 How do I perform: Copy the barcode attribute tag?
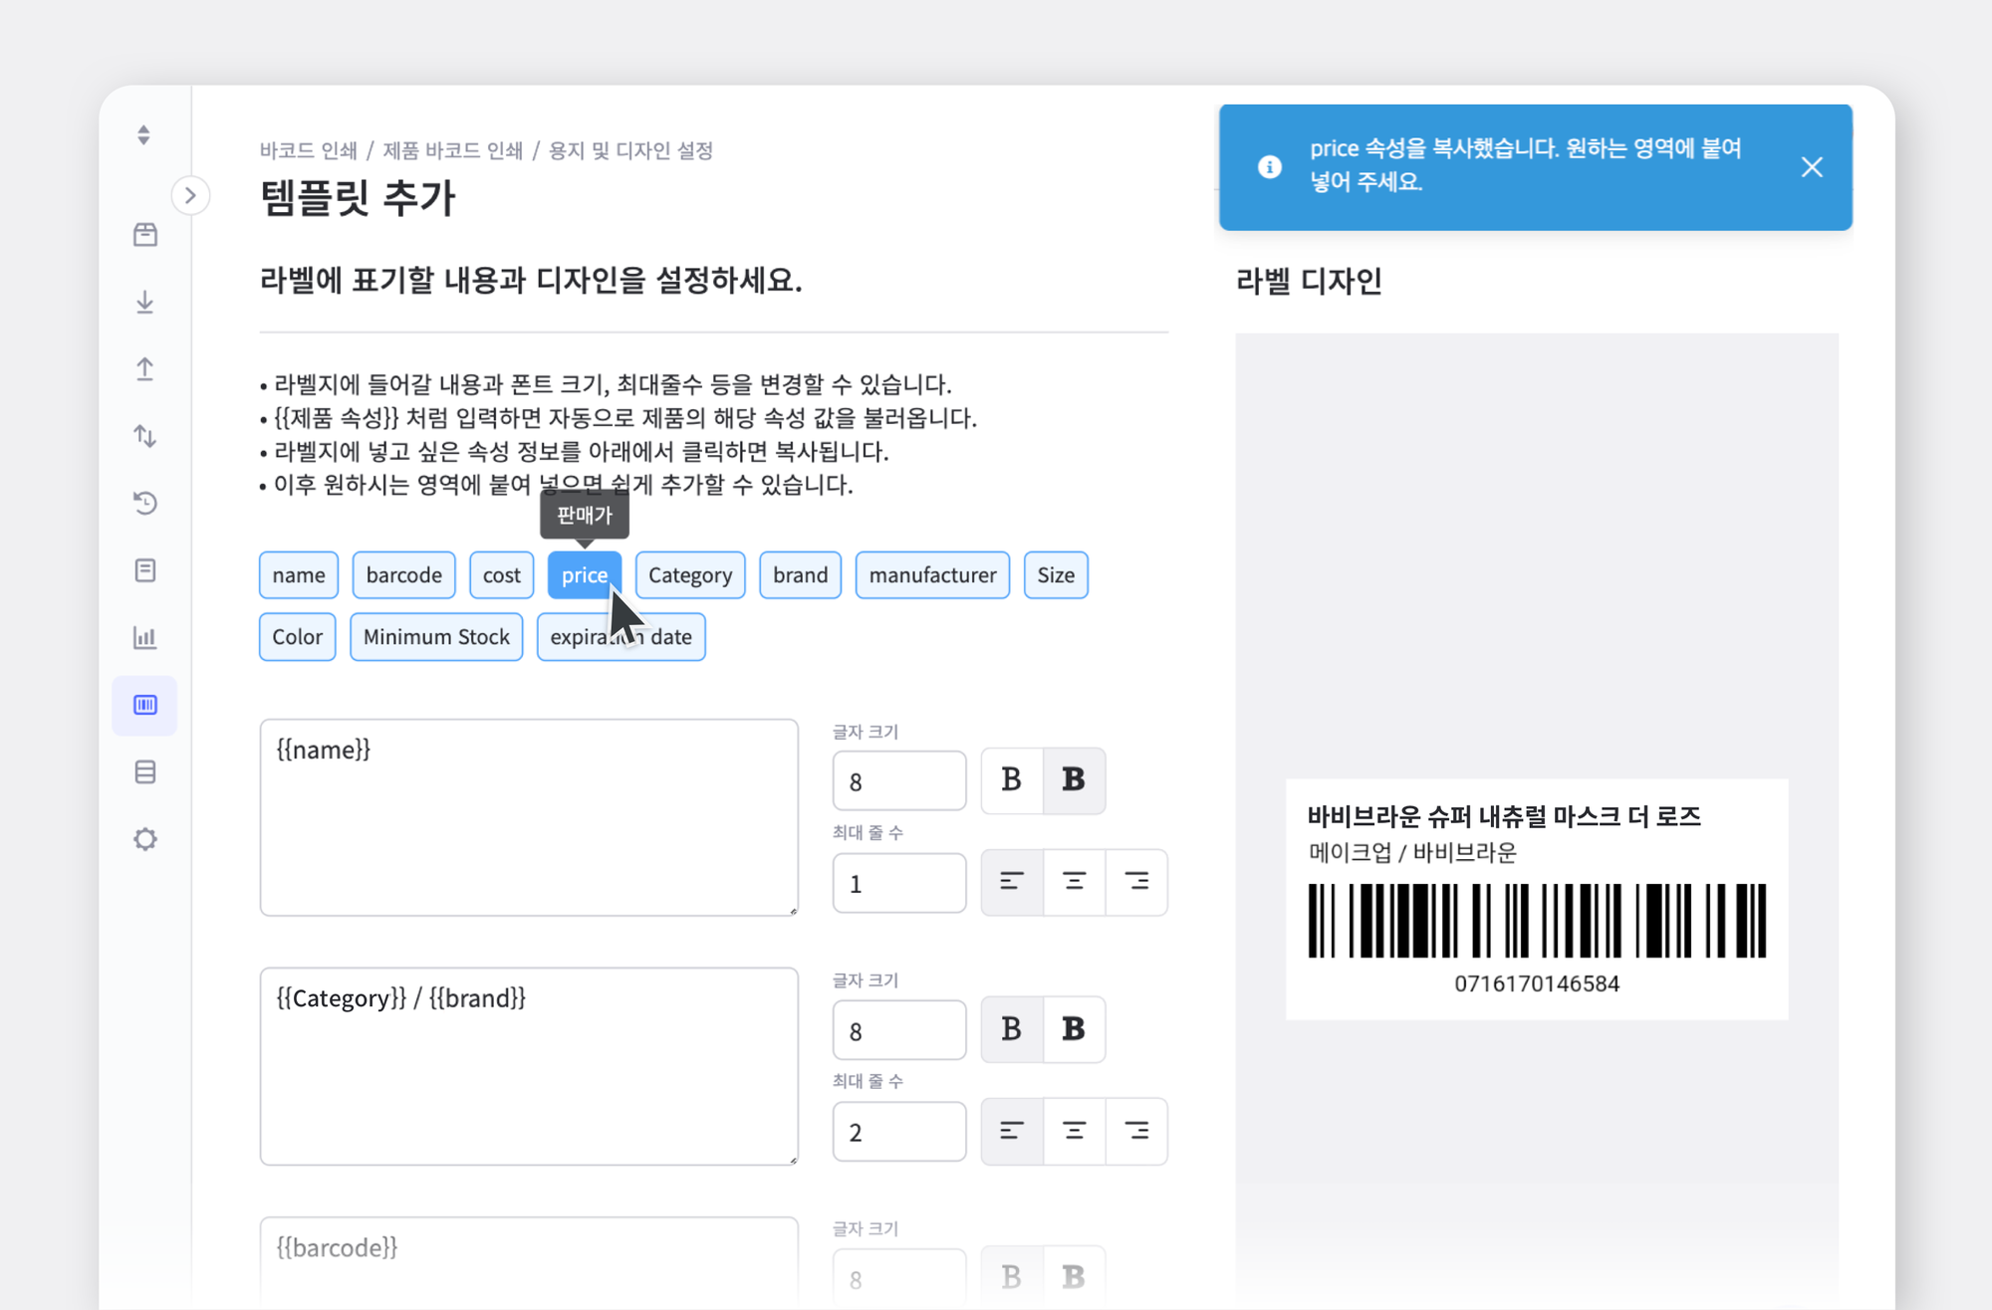[403, 574]
